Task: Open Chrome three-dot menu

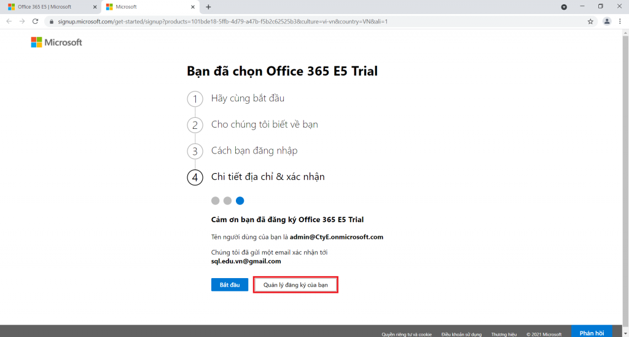Action: [620, 21]
